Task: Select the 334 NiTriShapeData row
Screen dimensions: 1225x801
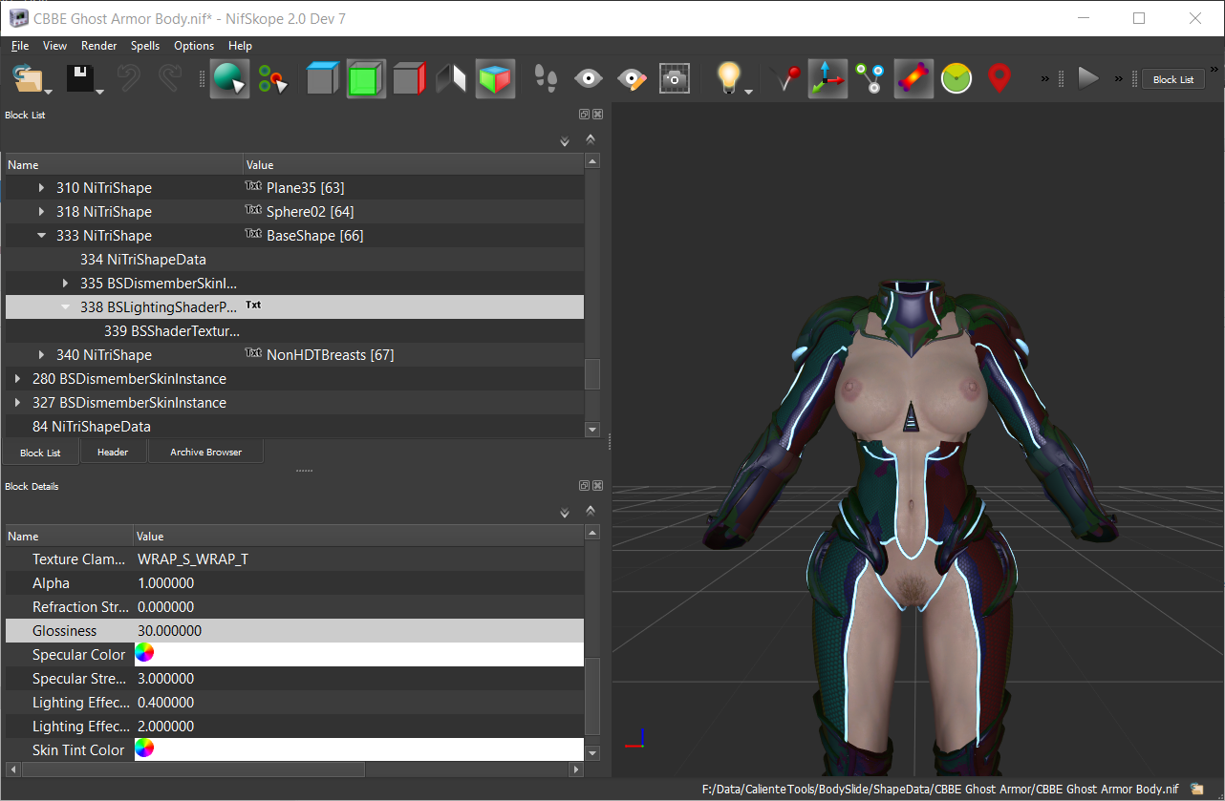Action: [294, 260]
